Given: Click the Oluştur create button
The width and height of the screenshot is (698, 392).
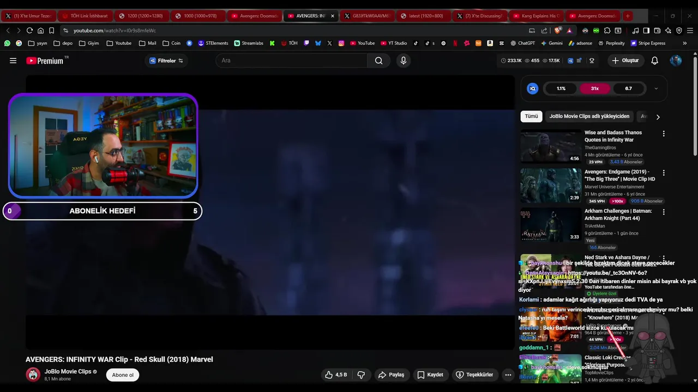Looking at the screenshot, I should click(x=625, y=60).
